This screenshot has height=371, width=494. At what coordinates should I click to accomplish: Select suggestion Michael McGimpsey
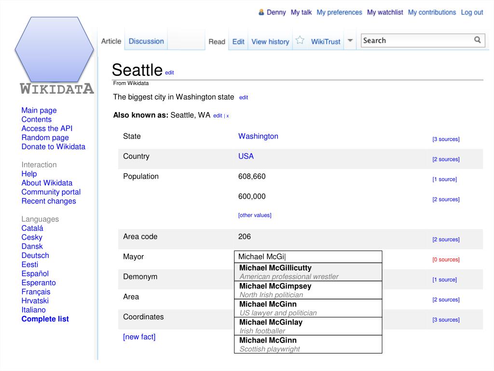[308, 290]
